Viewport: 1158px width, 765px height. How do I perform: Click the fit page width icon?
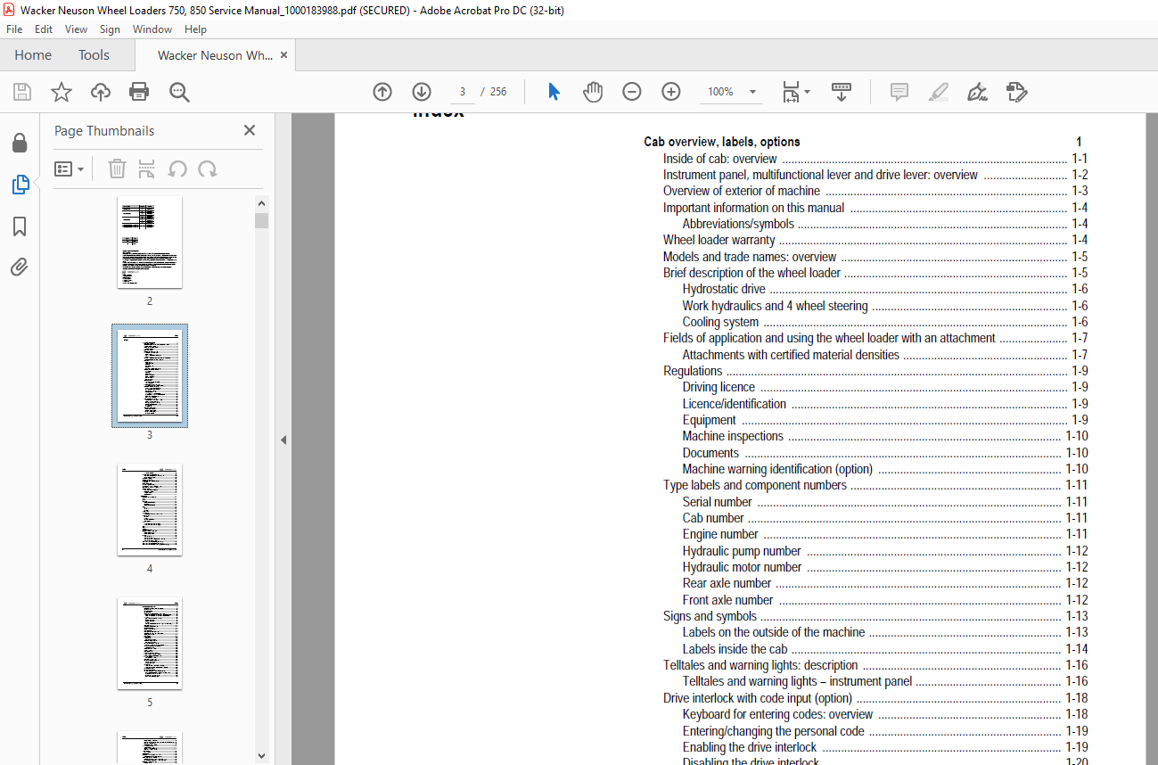791,92
